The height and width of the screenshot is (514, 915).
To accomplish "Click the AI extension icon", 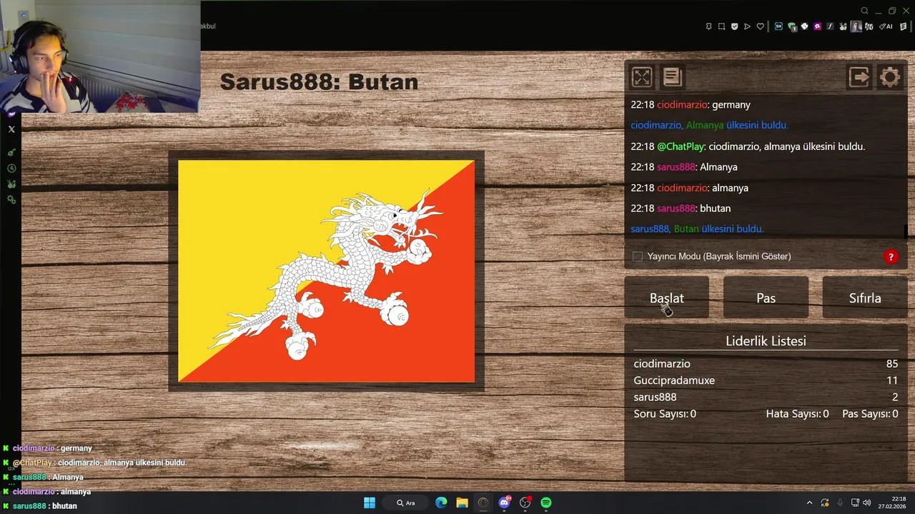I will (x=886, y=26).
